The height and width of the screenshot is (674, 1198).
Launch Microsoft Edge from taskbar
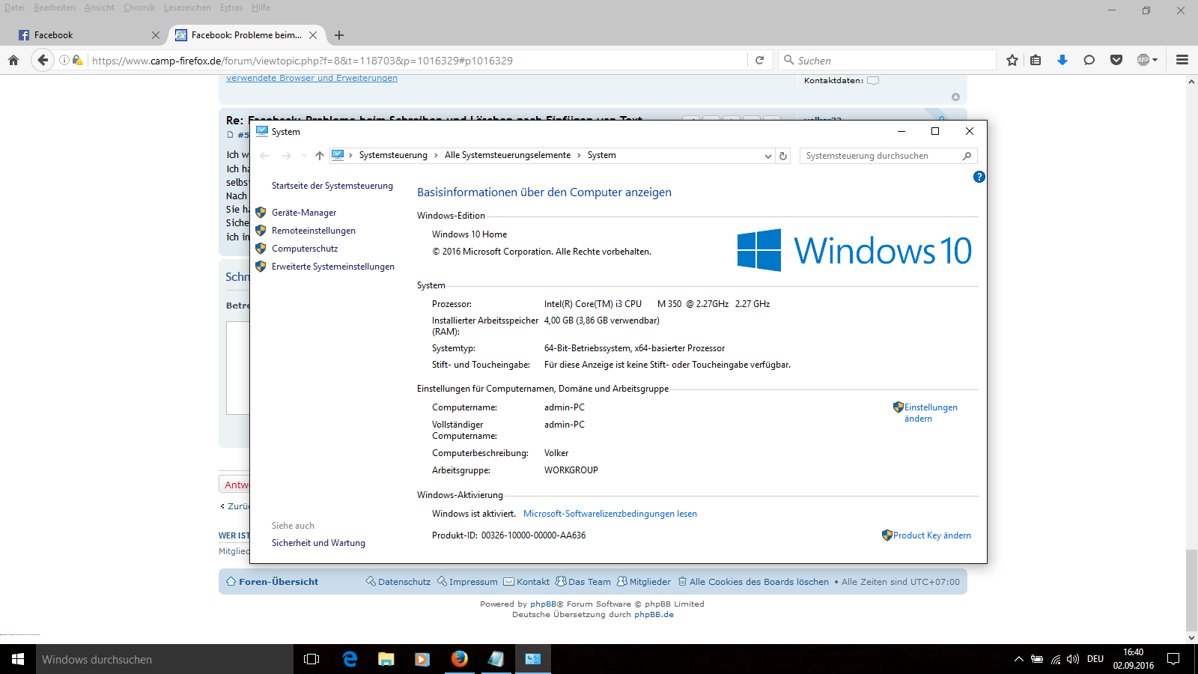[350, 659]
